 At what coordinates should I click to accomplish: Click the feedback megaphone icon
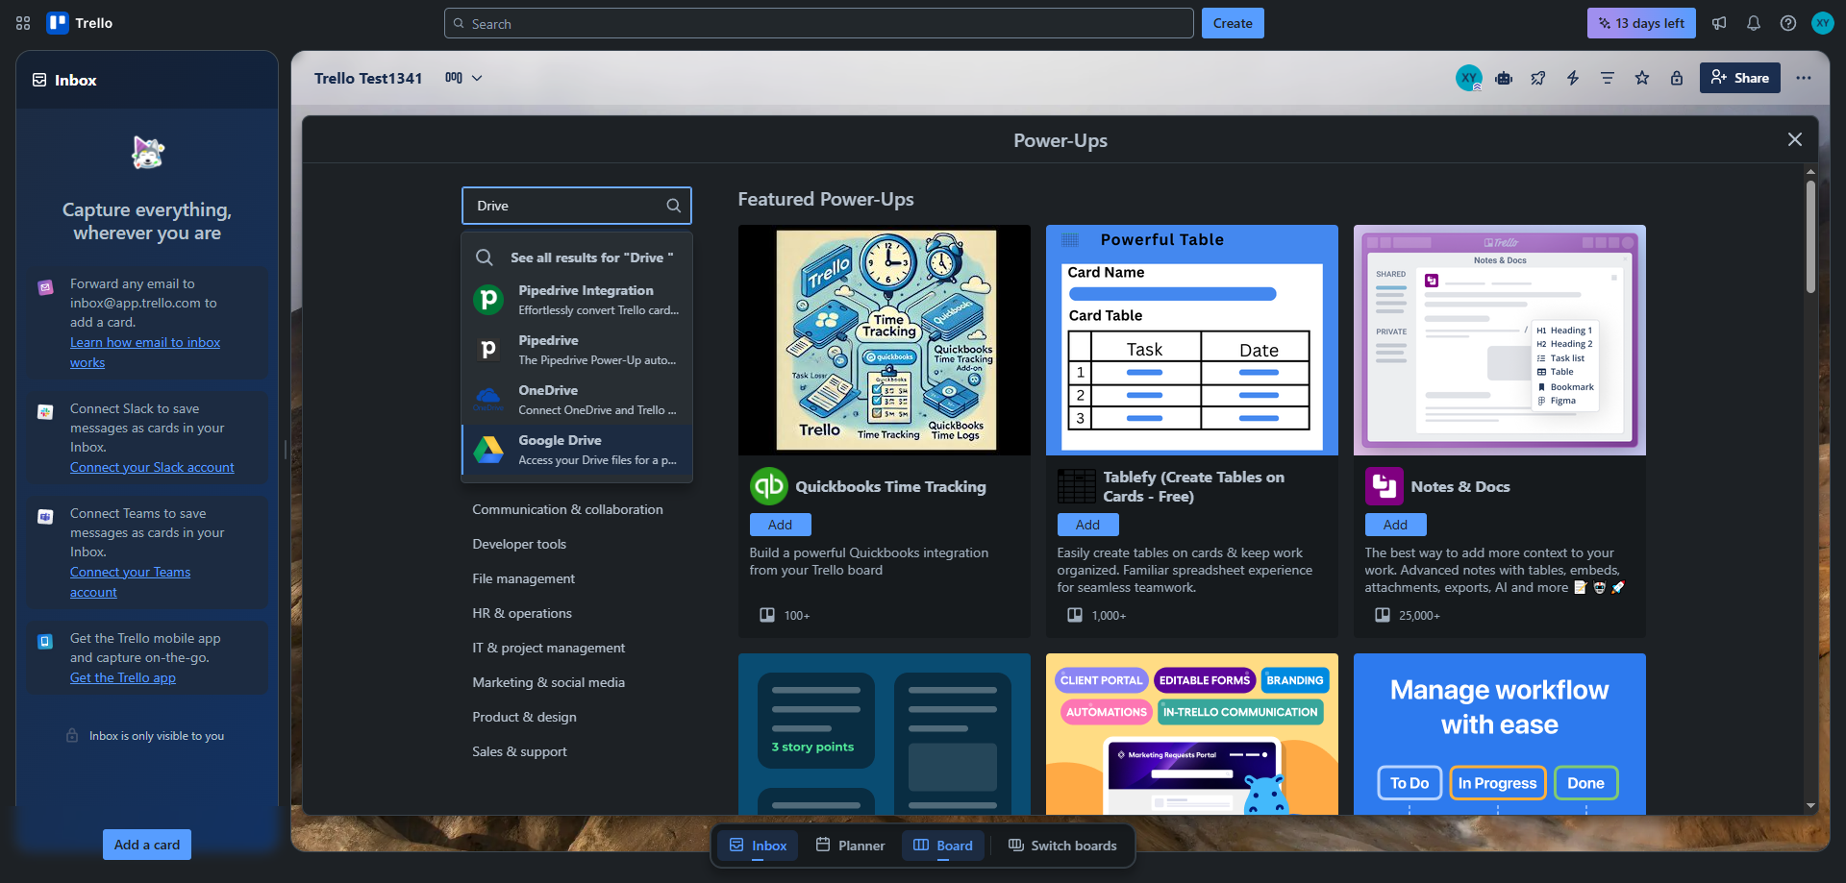pos(1719,23)
